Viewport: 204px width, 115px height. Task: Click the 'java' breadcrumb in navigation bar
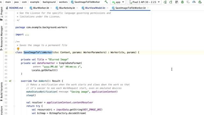(16, 2)
